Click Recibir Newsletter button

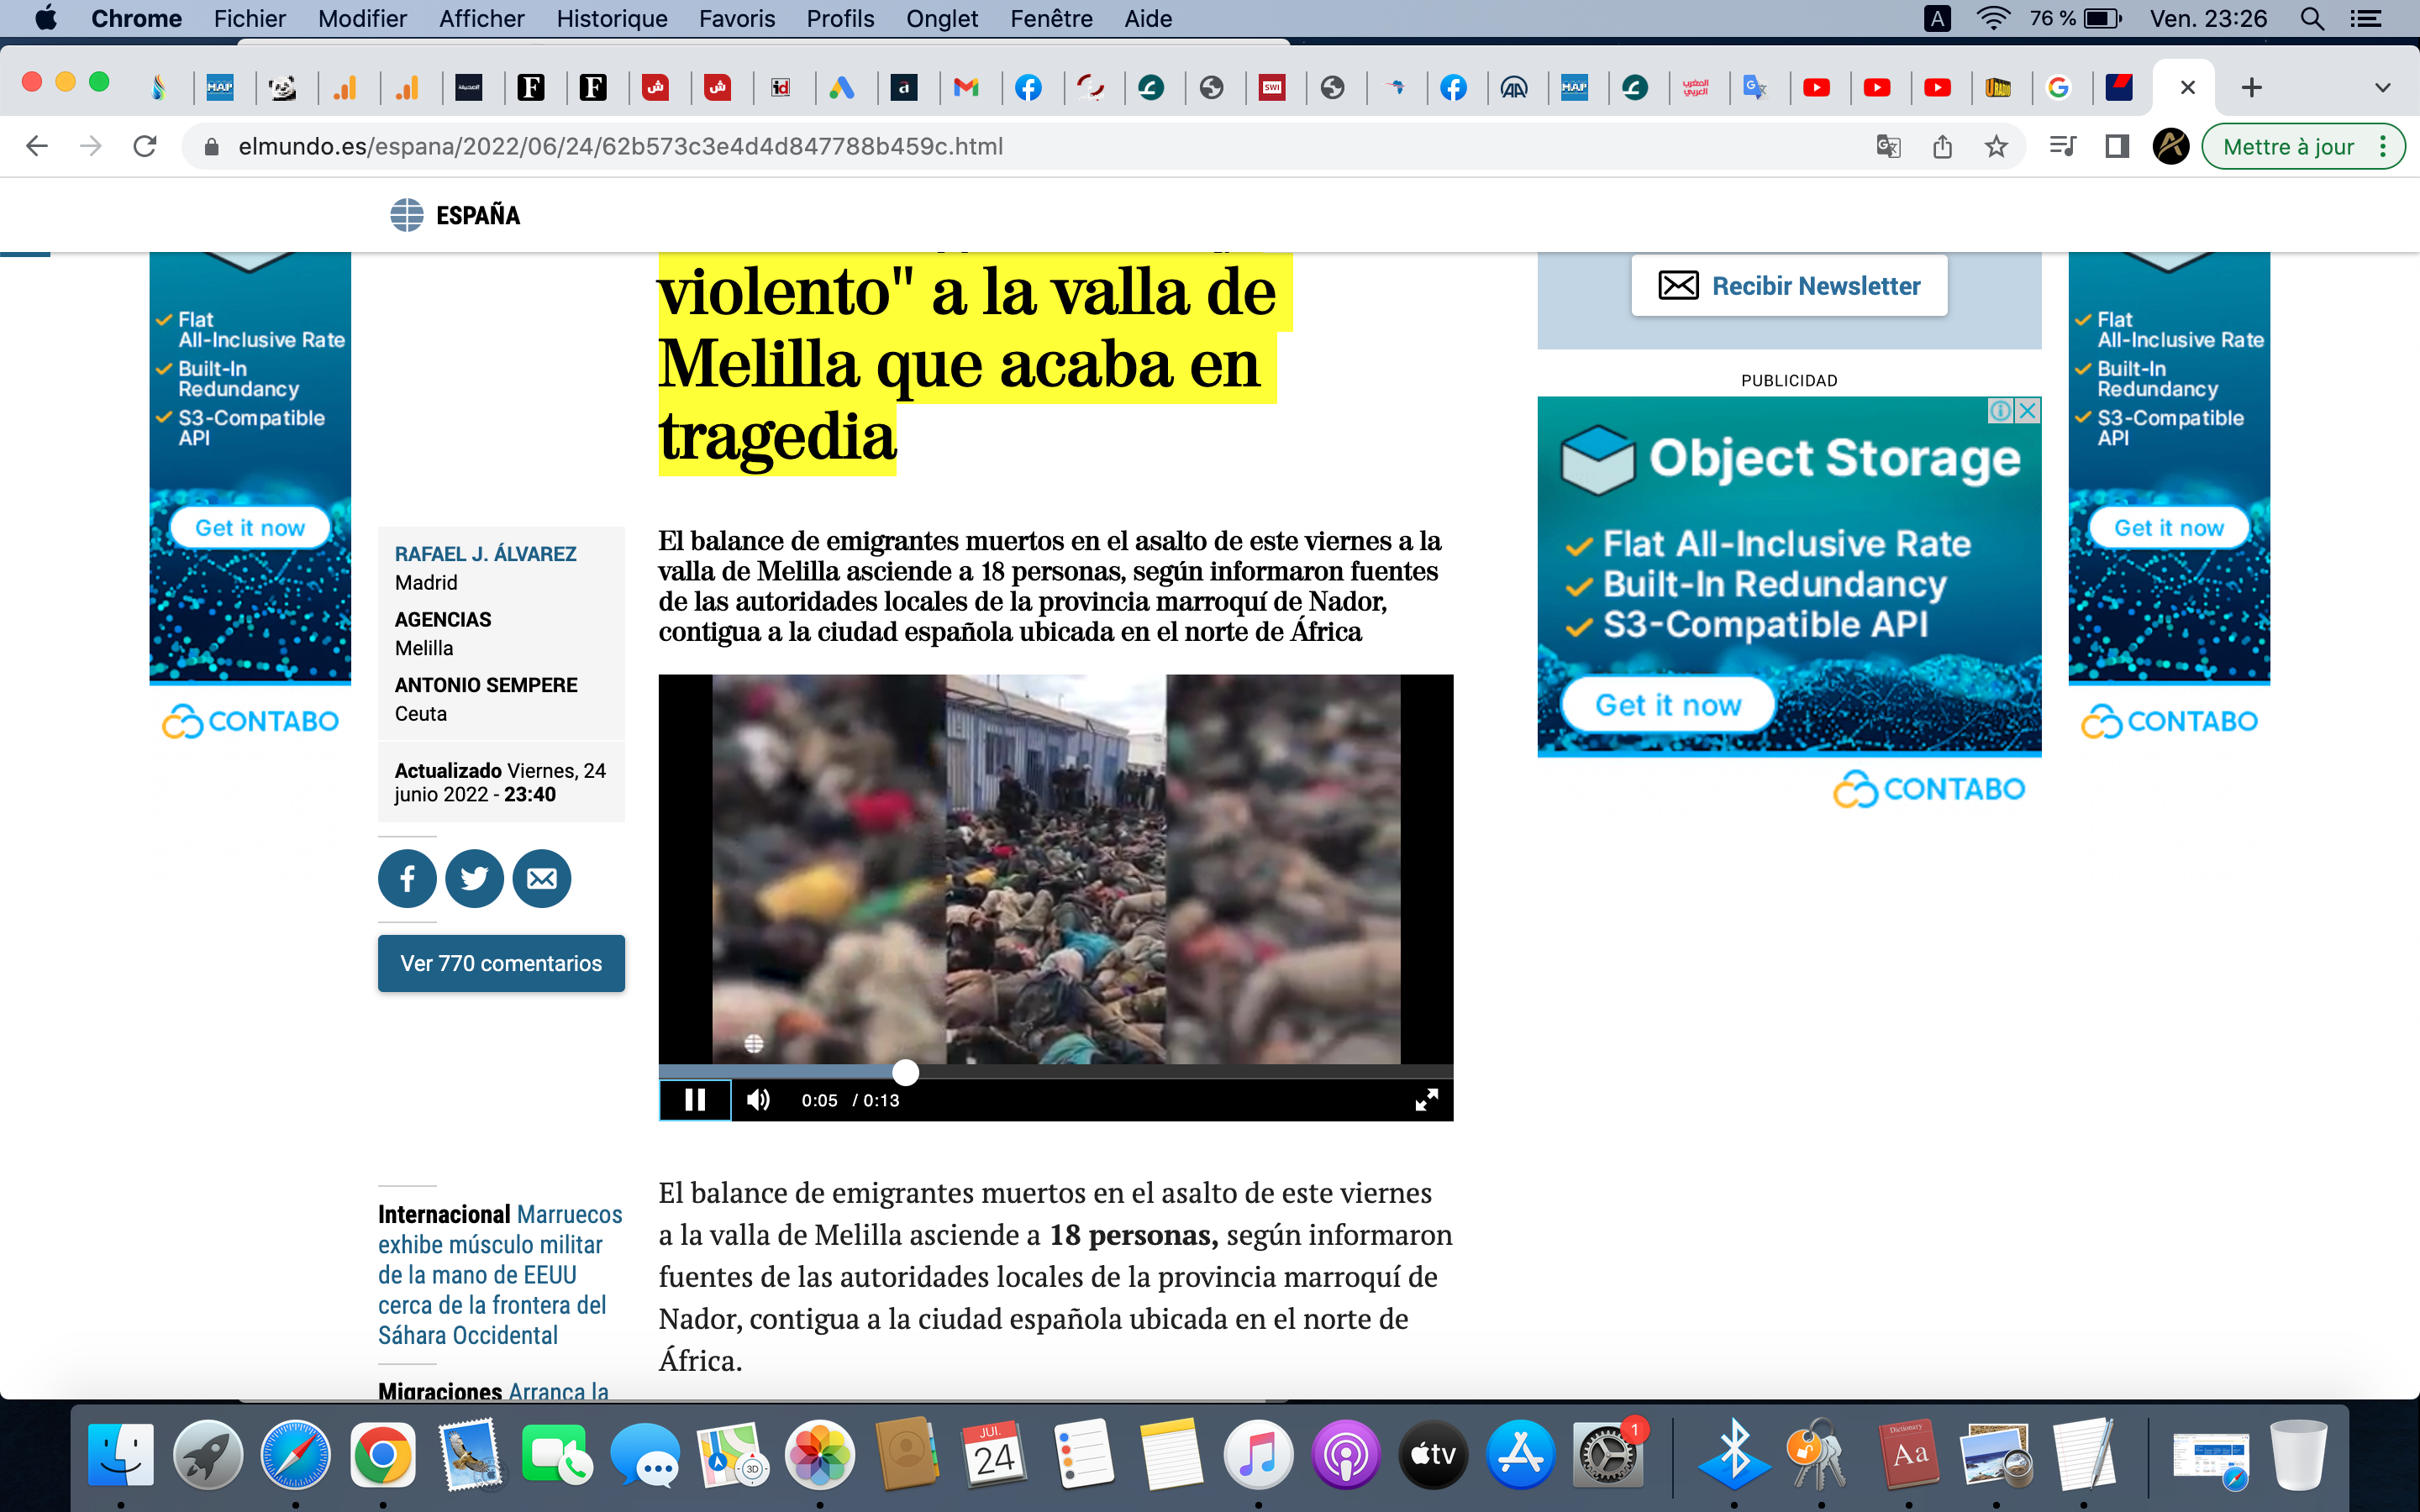[x=1789, y=286]
